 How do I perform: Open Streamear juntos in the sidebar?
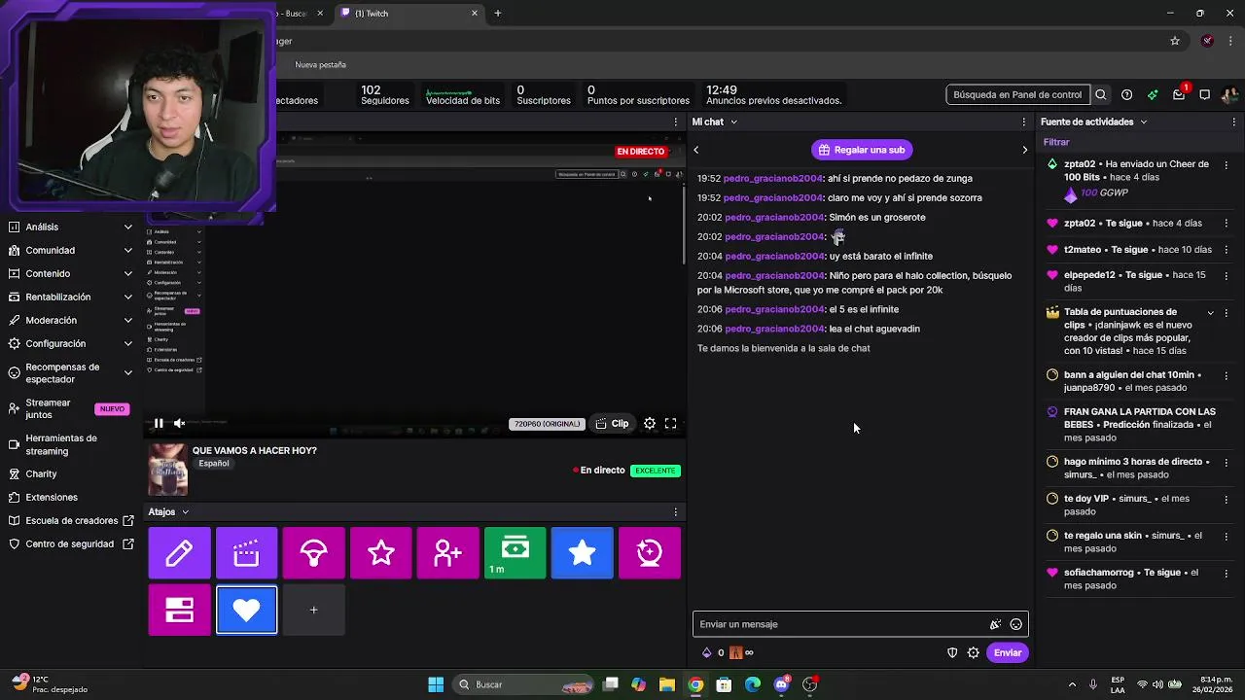click(70, 408)
